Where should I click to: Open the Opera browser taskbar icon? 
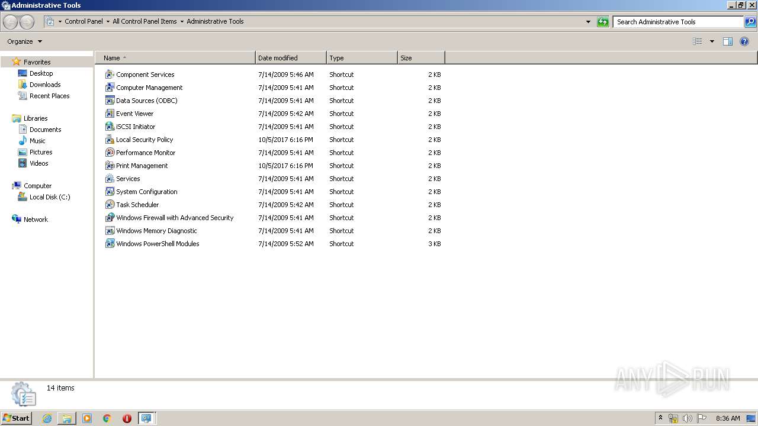(127, 418)
